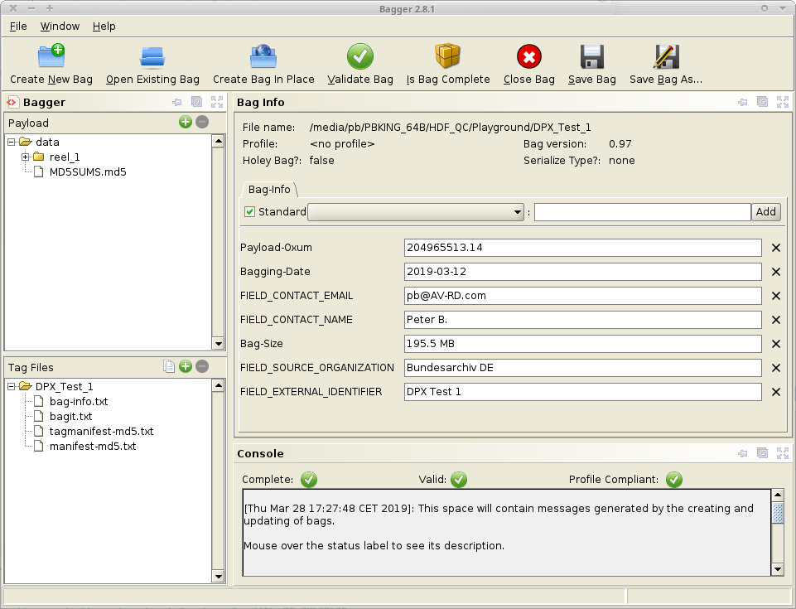Run Validate Bag from the toolbar
This screenshot has height=609, width=796.
(359, 57)
